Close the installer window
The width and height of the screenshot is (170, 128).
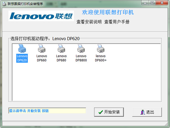[x=162, y=3]
